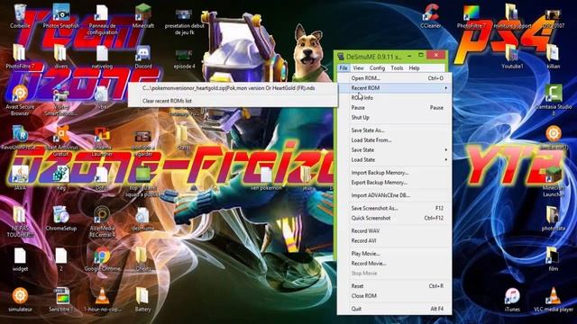Open the Cheats folder icon
577x324 pixels.
pyautogui.click(x=142, y=259)
